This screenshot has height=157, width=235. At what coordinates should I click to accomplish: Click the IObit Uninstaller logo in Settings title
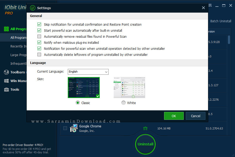32,8
